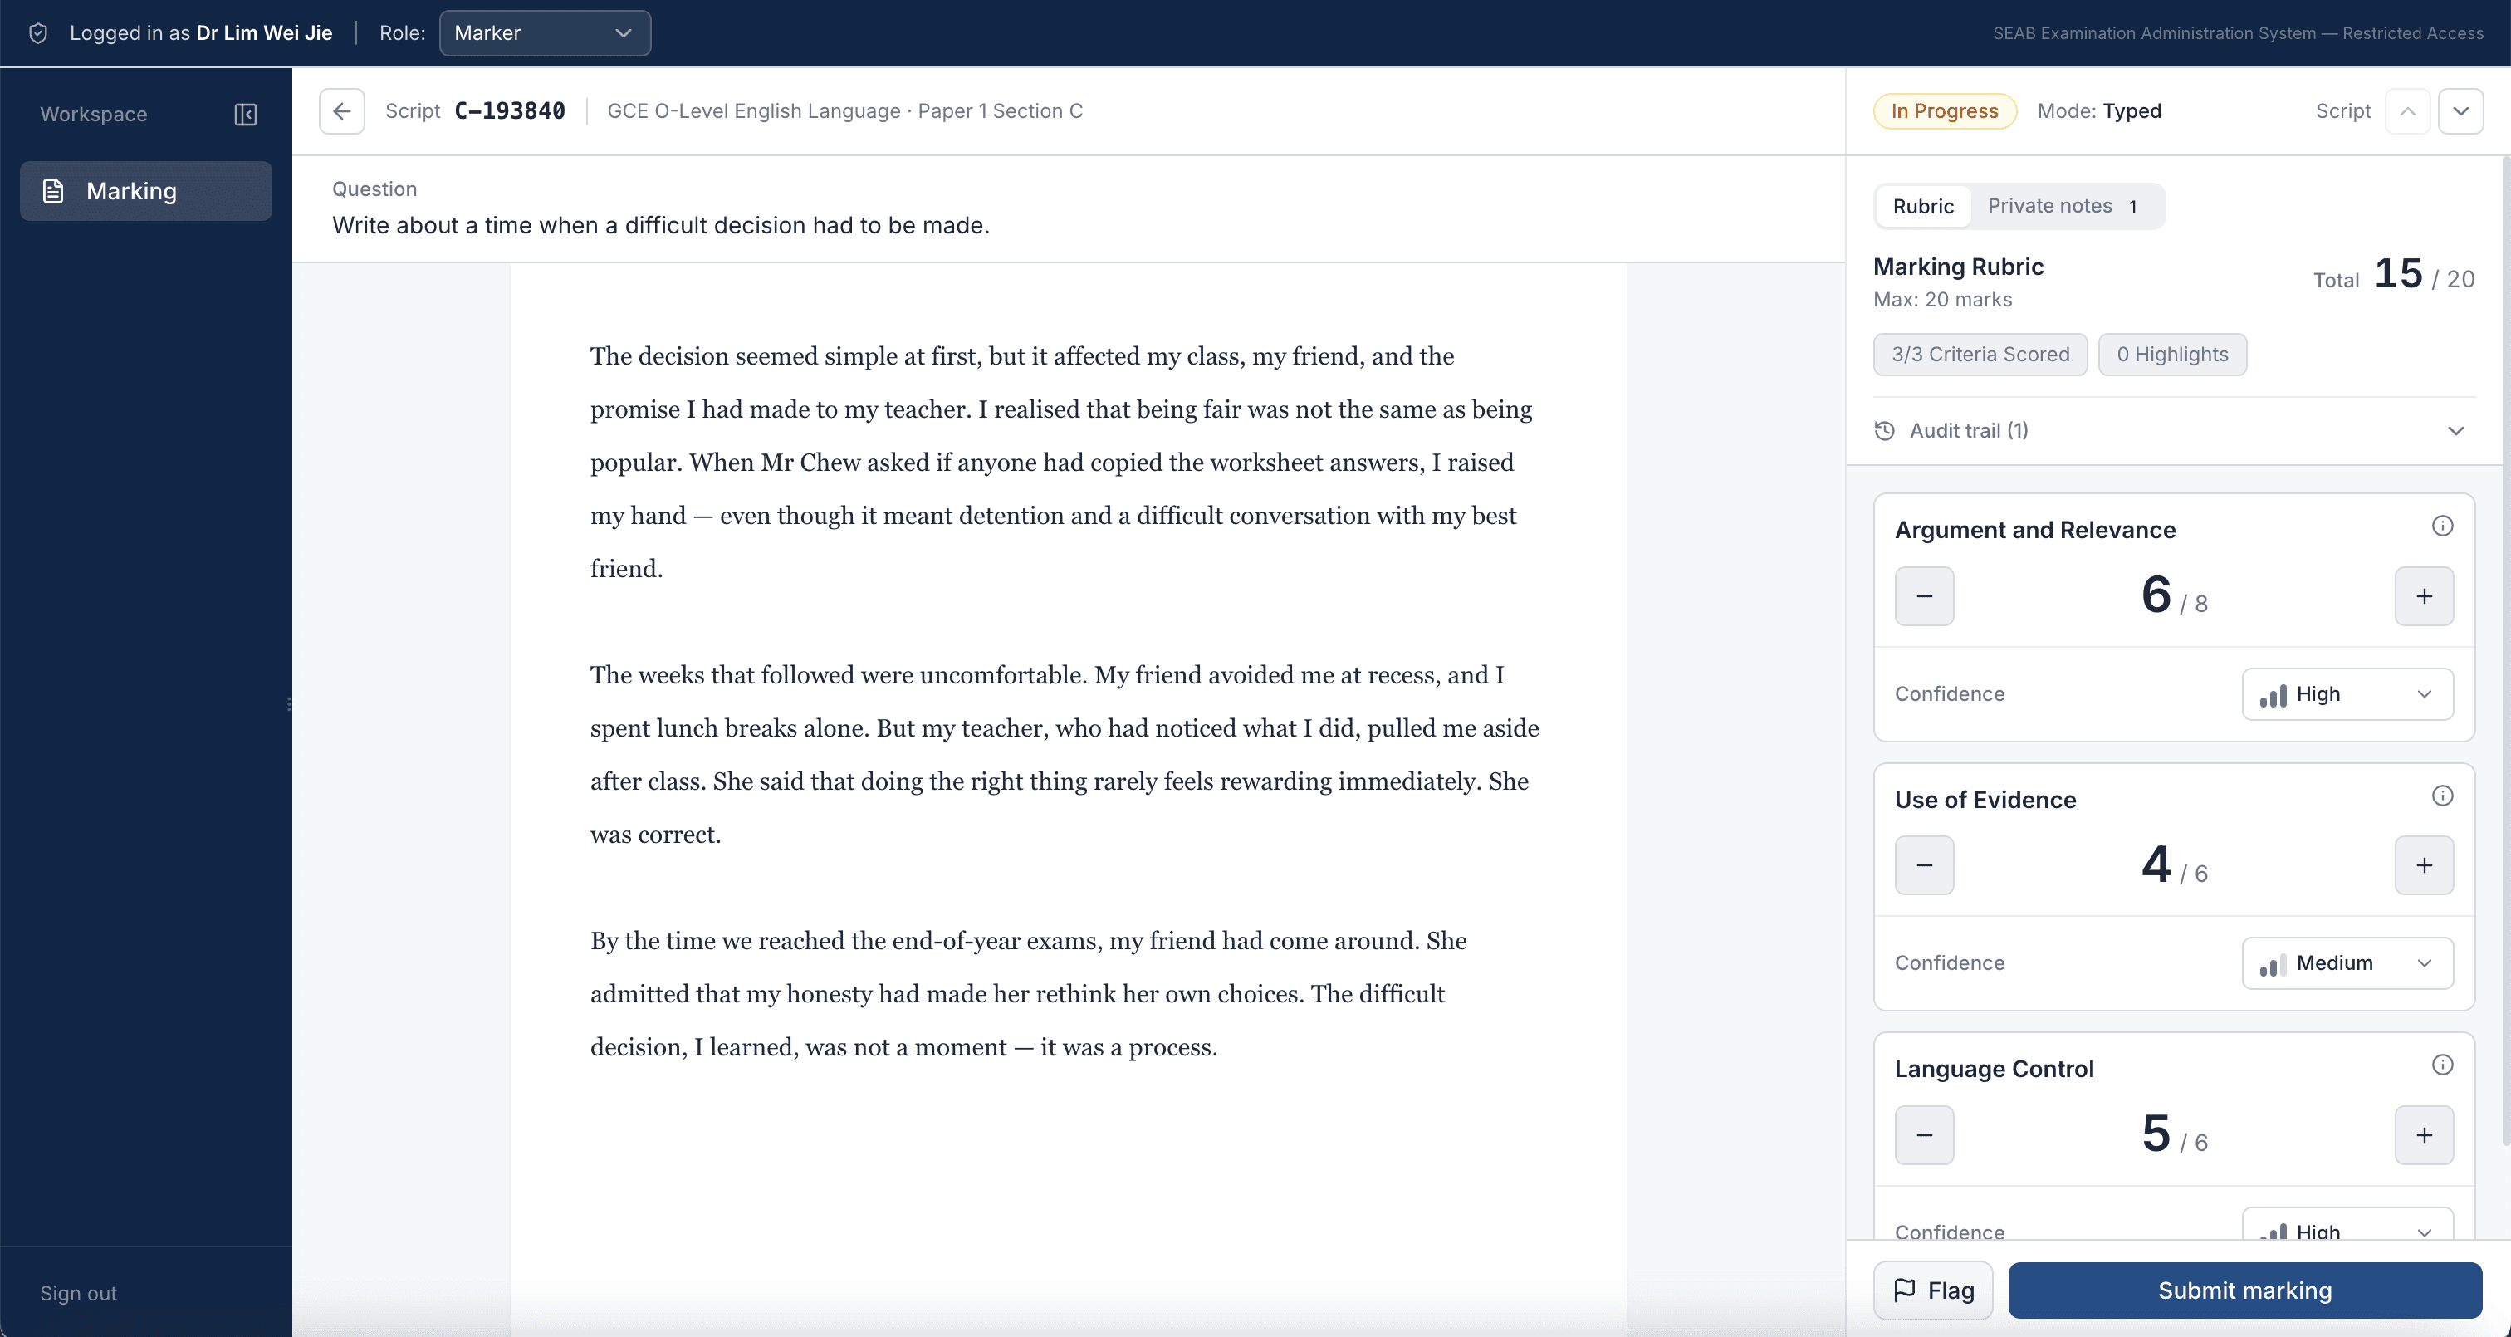Open the Role Marker dropdown
2511x1337 pixels.
pyautogui.click(x=545, y=33)
